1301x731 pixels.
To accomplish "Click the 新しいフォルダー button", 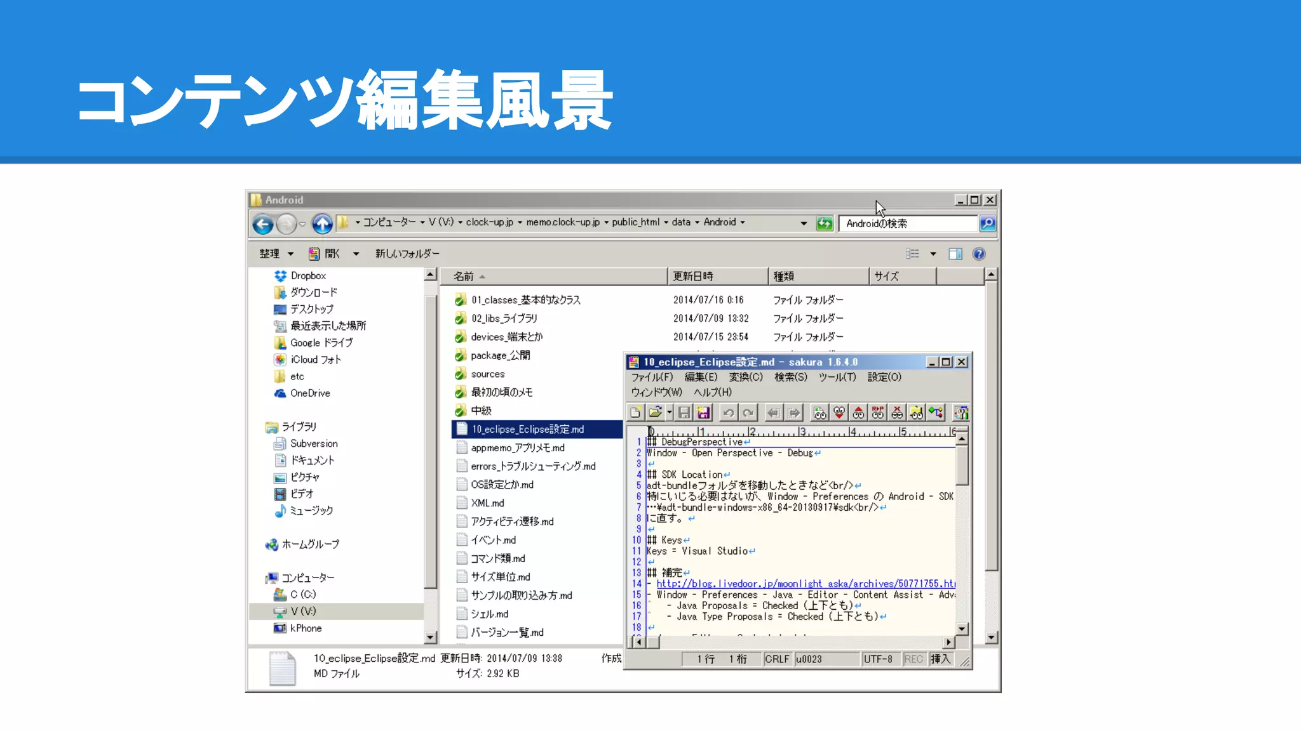I will point(407,254).
